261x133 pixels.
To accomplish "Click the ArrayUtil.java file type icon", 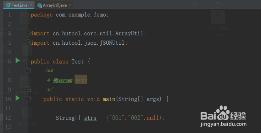I will (40, 5).
